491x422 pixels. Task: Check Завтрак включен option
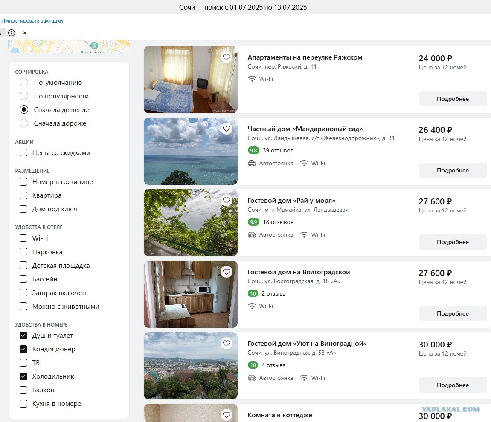coord(23,293)
